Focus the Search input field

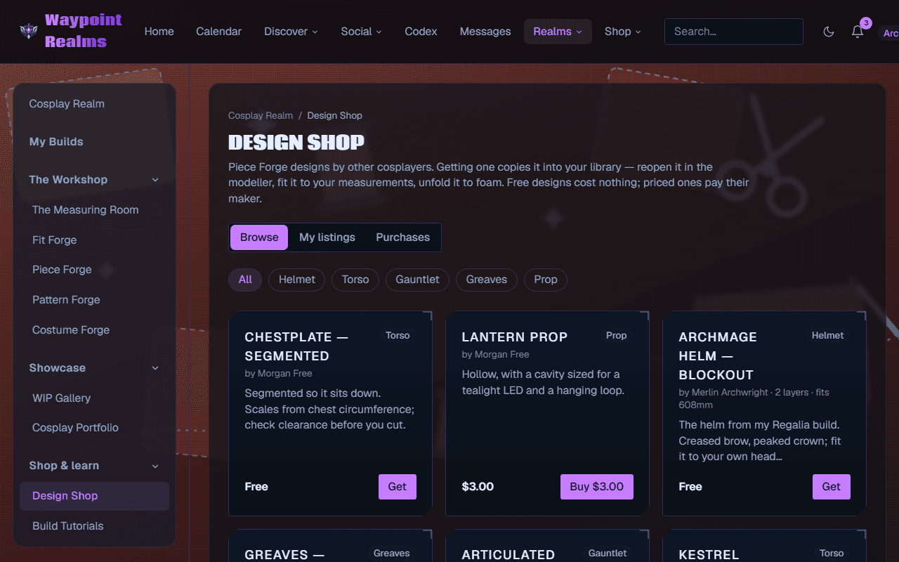tap(733, 32)
